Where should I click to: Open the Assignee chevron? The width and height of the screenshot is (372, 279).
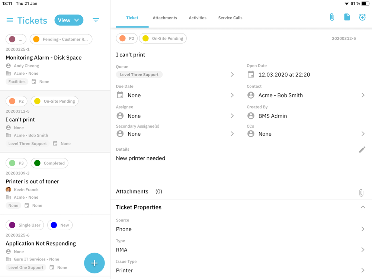[232, 116]
